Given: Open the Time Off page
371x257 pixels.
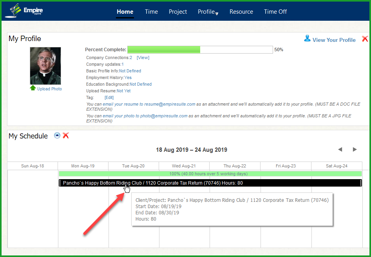Looking at the screenshot, I should click(x=275, y=12).
